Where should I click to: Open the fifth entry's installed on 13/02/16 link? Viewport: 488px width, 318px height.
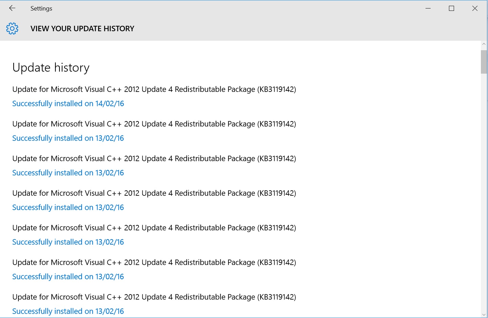pyautogui.click(x=68, y=242)
